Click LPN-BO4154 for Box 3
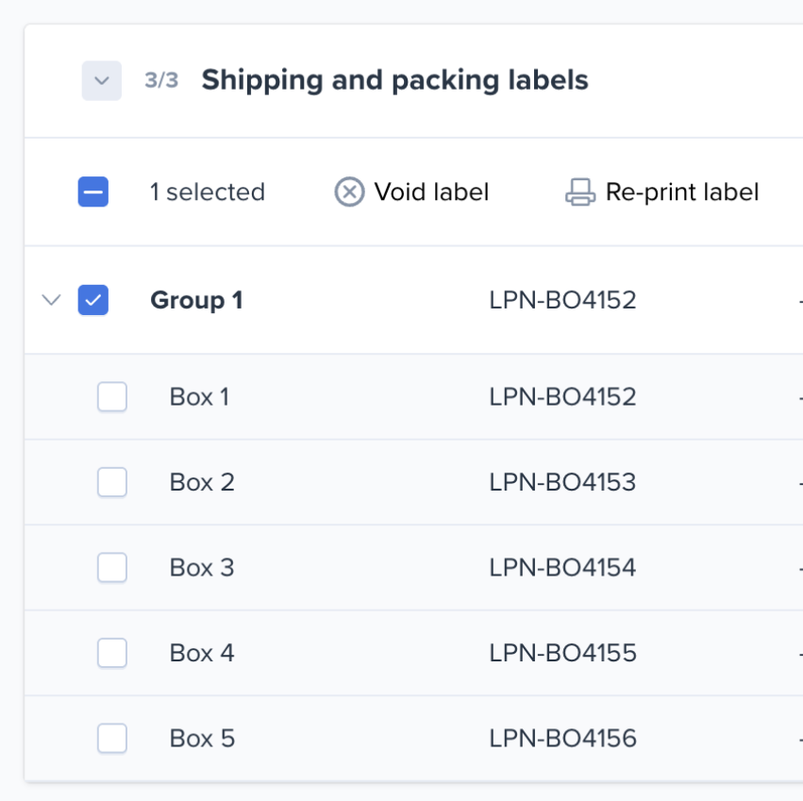 click(x=562, y=568)
